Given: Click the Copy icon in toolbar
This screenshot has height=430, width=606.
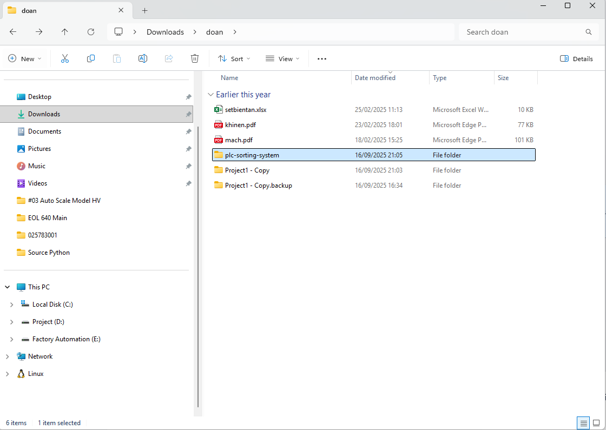Looking at the screenshot, I should tap(91, 58).
